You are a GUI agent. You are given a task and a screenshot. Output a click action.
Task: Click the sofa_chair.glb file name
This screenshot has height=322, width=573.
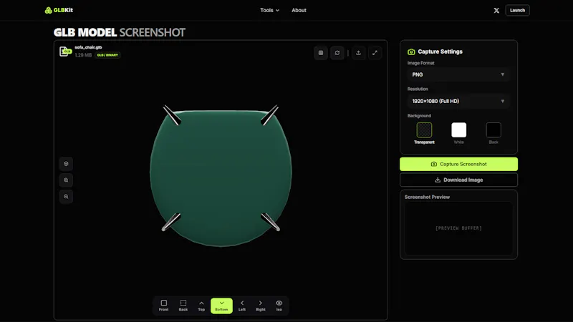coord(88,47)
